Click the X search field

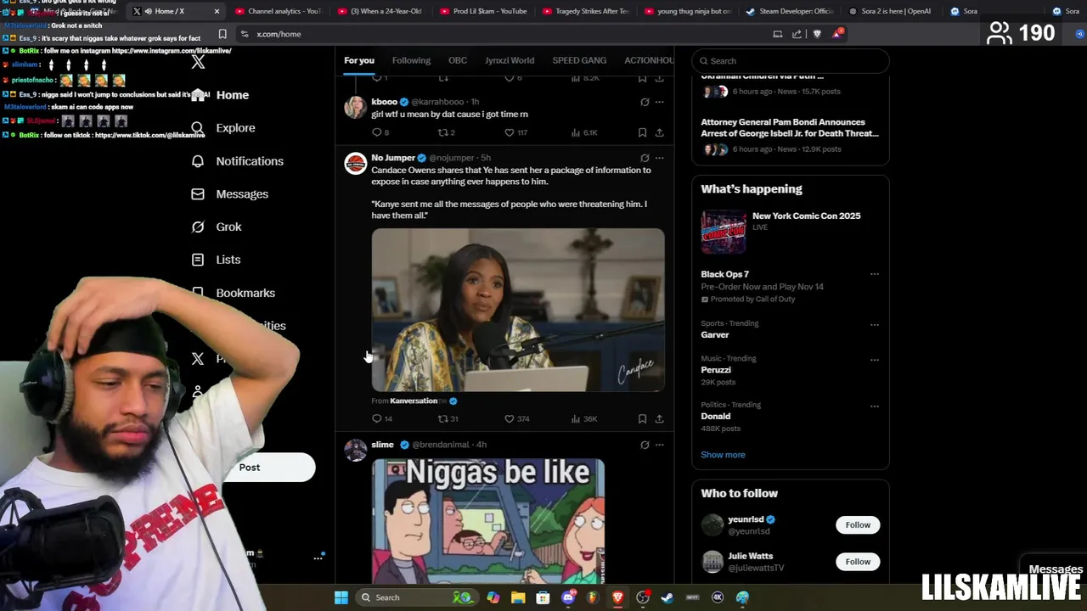coord(791,61)
